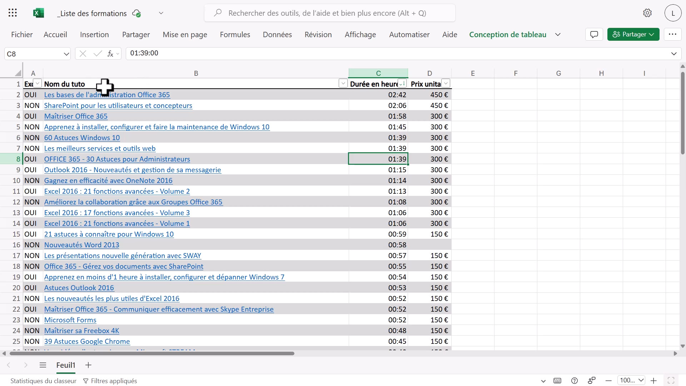Screen dimensions: 686x386
Task: Open the comments pane icon
Action: coord(594,34)
